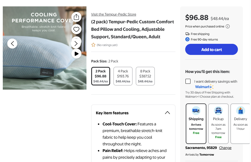Click the price info icon
Viewport: 251px width, 162px height.
click(228, 27)
